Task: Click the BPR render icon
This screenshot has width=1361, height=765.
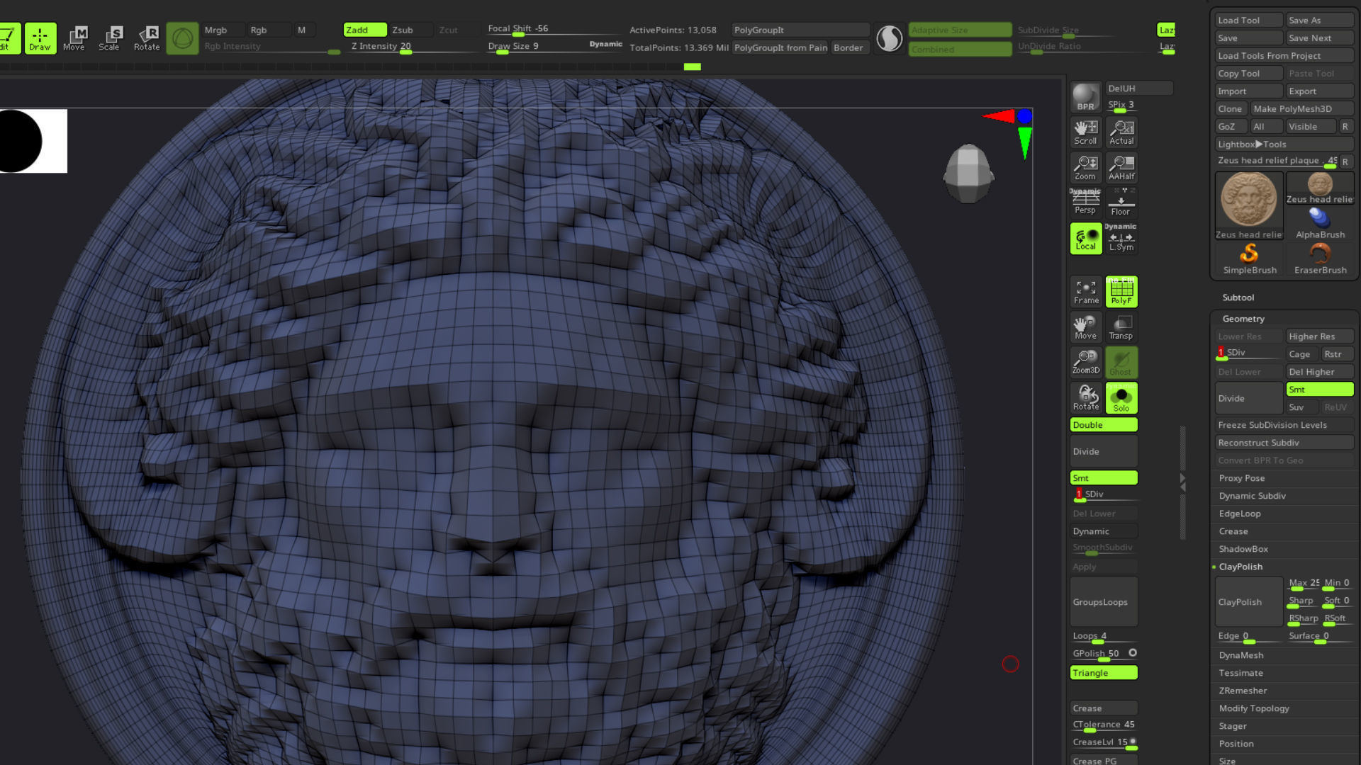Action: (1085, 97)
